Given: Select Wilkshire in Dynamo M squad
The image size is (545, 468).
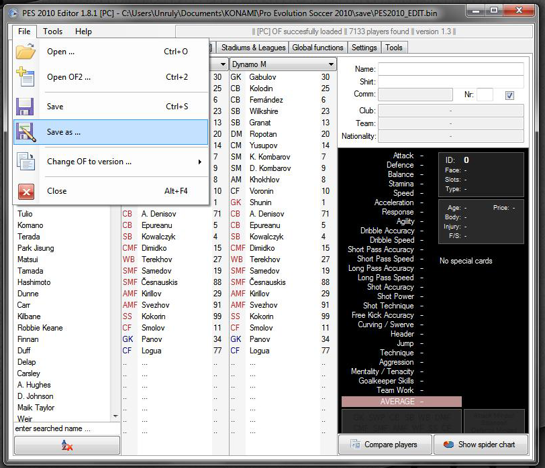Looking at the screenshot, I should pyautogui.click(x=264, y=111).
